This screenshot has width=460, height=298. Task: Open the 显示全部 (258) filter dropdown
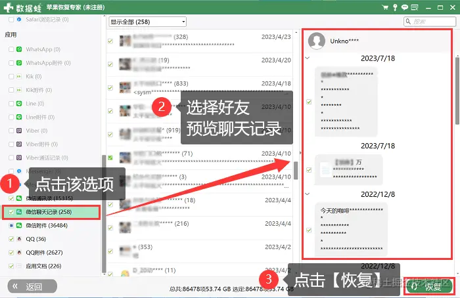(148, 22)
